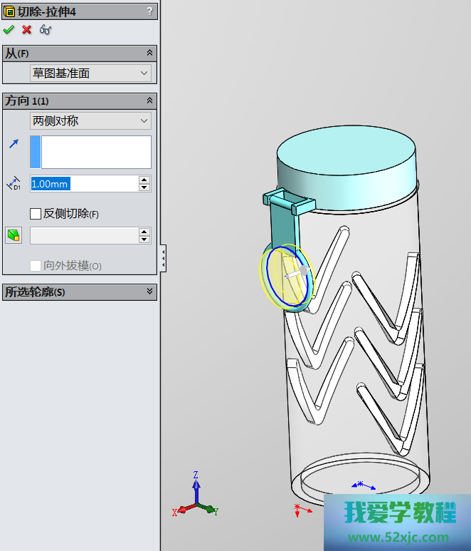This screenshot has height=551, width=471.
Task: Decrease depth with the down spinner arrow
Action: (144, 187)
